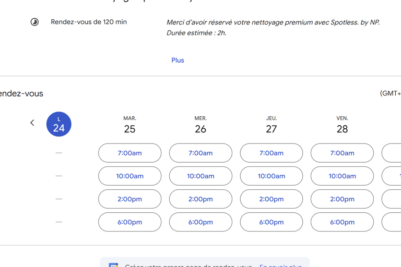
Task: Click the duration clock icon
Action: click(34, 22)
